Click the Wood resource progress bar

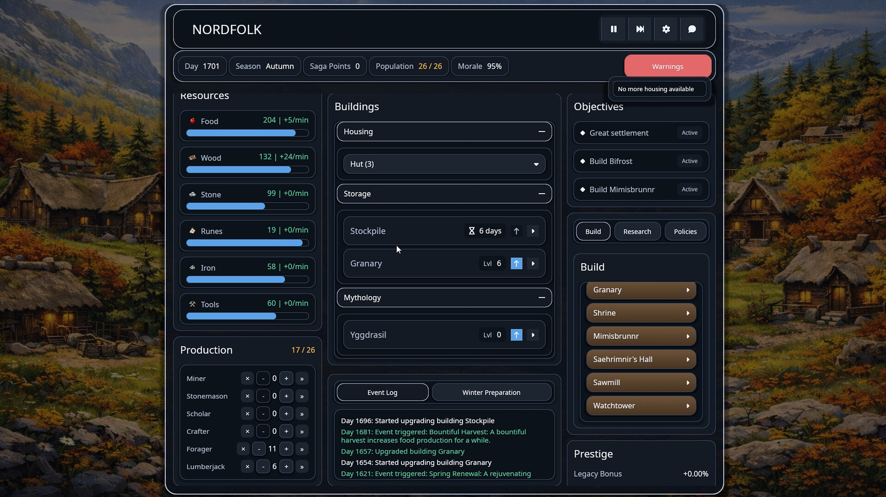pyautogui.click(x=247, y=170)
